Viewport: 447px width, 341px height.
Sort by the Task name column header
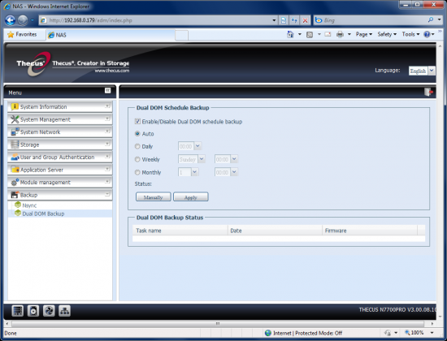[x=180, y=231]
